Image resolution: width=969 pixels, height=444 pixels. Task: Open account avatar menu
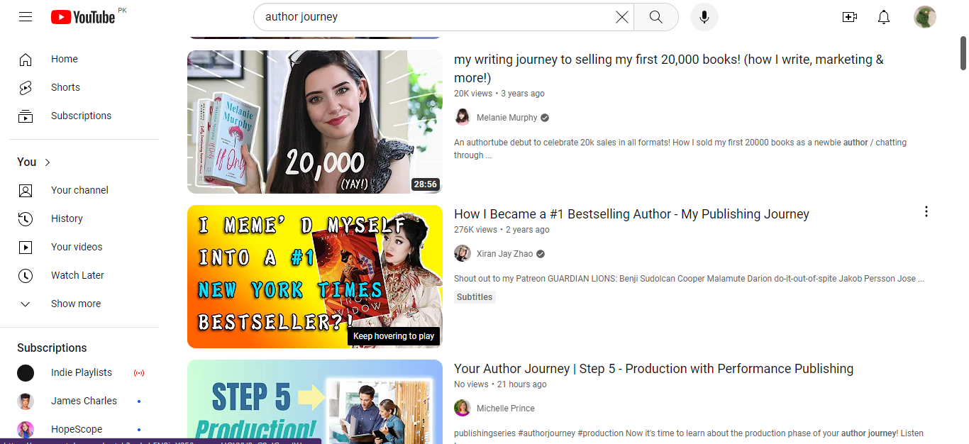[x=925, y=17]
